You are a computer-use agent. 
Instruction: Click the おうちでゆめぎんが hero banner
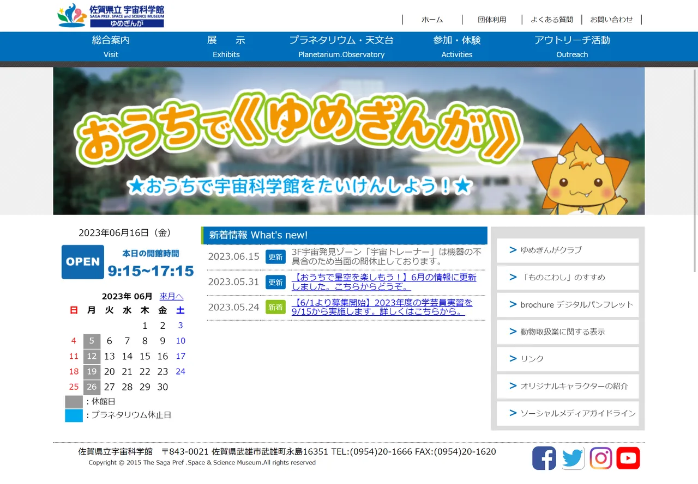point(349,141)
